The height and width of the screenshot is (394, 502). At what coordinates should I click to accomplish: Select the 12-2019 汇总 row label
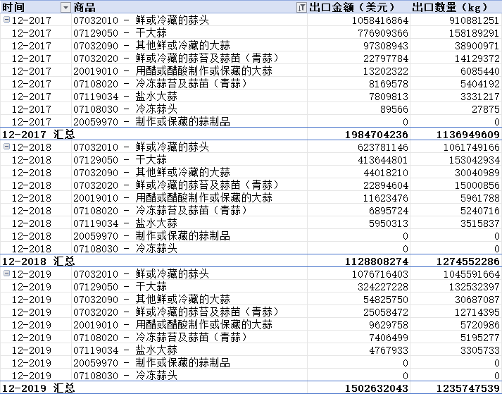click(x=39, y=388)
